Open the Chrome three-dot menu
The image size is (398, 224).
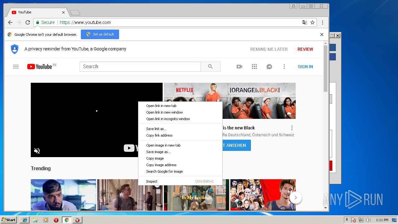322,22
